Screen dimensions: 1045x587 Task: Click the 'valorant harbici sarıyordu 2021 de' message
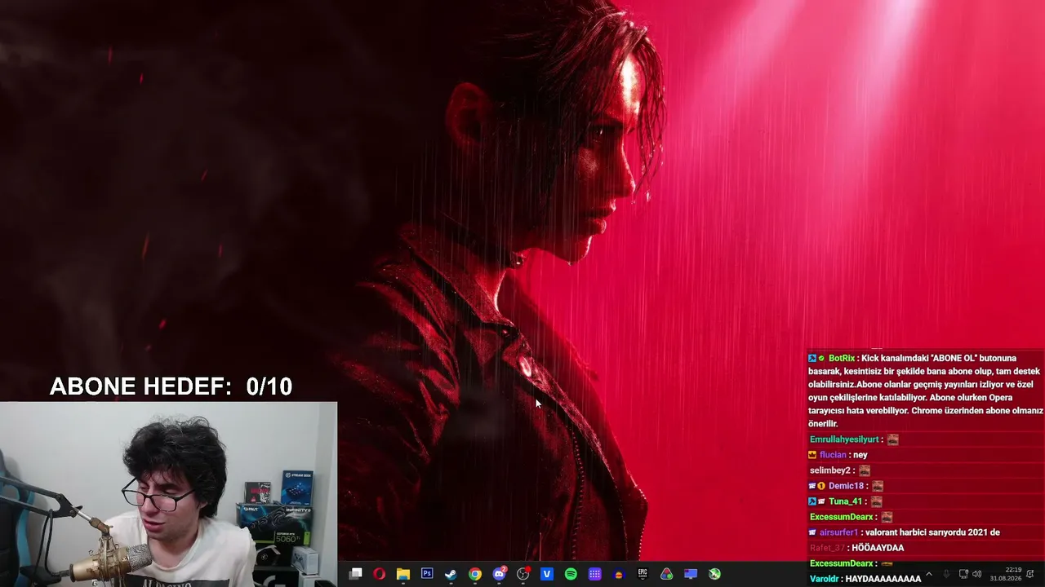pos(931,532)
